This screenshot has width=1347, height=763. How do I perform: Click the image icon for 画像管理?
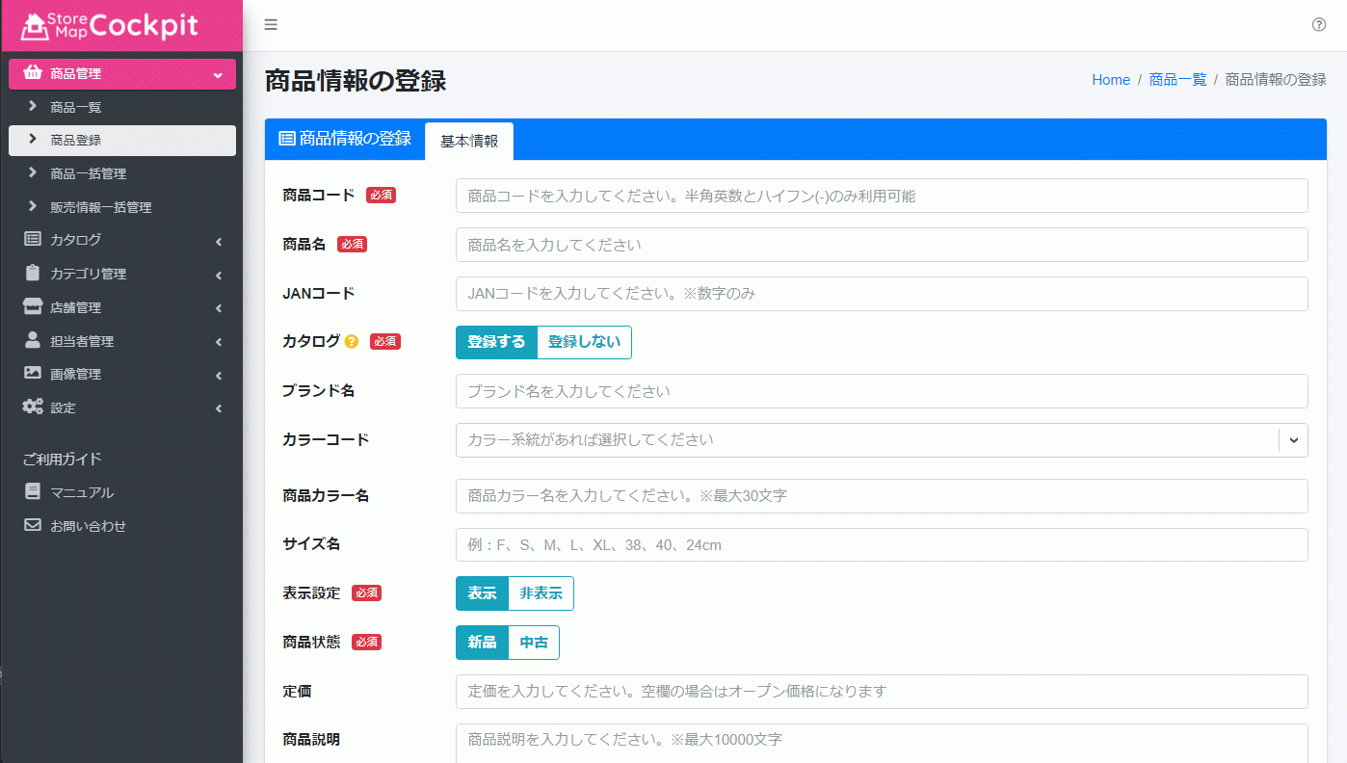point(33,374)
